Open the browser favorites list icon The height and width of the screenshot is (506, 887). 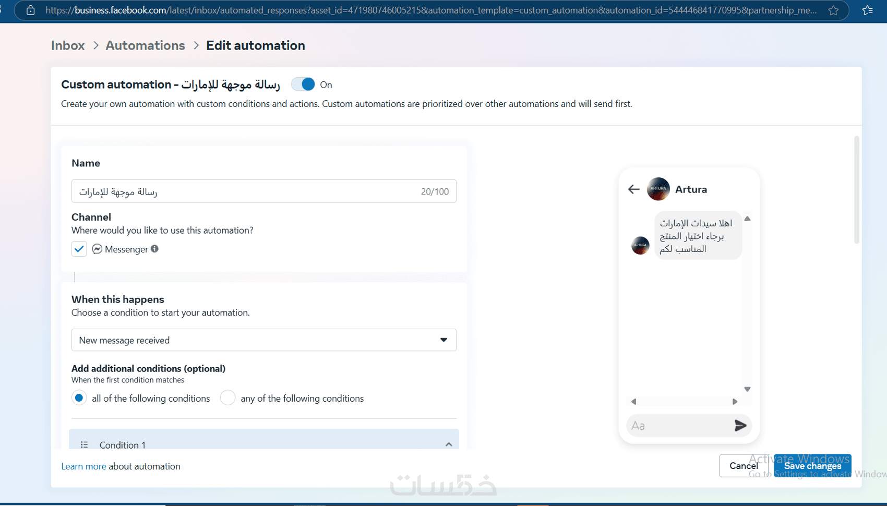pyautogui.click(x=868, y=10)
